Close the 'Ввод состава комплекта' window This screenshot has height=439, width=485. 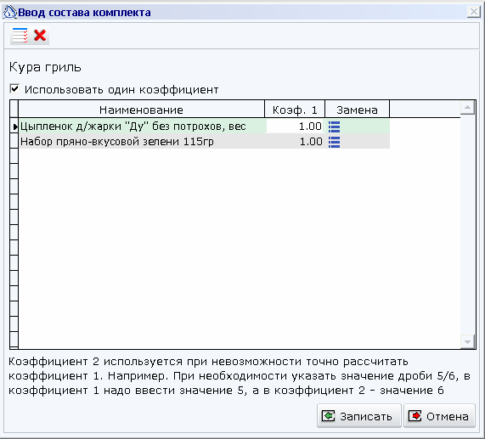pyautogui.click(x=474, y=12)
